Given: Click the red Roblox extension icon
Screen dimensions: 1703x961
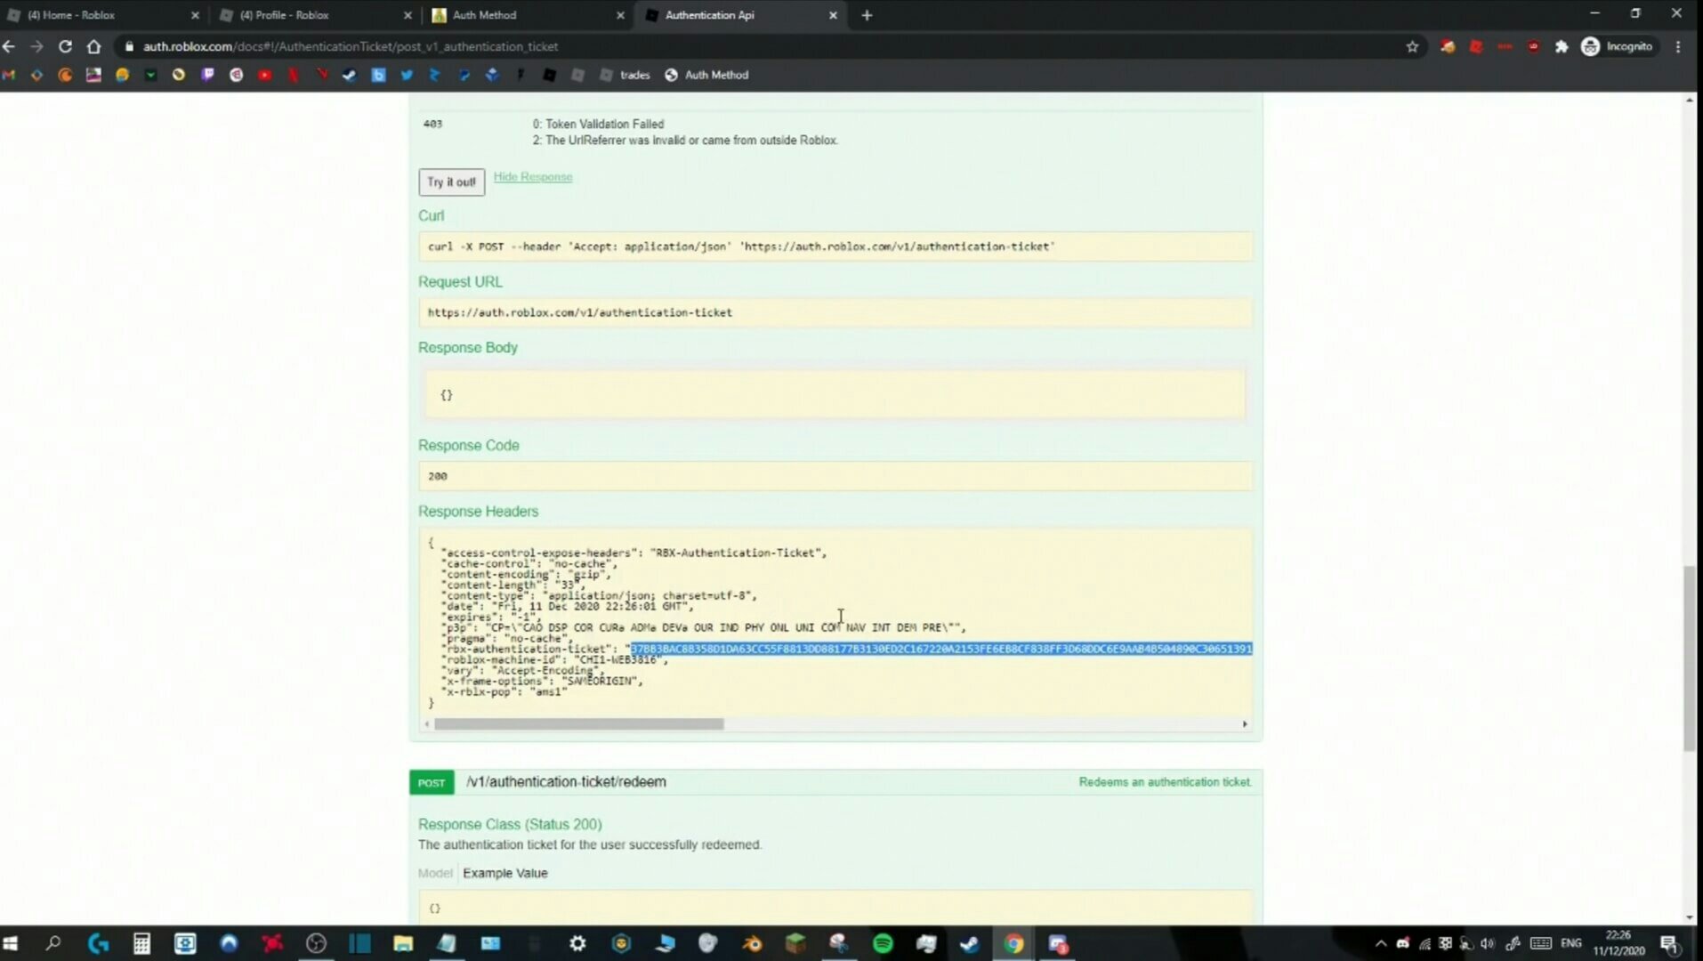Looking at the screenshot, I should [1476, 46].
